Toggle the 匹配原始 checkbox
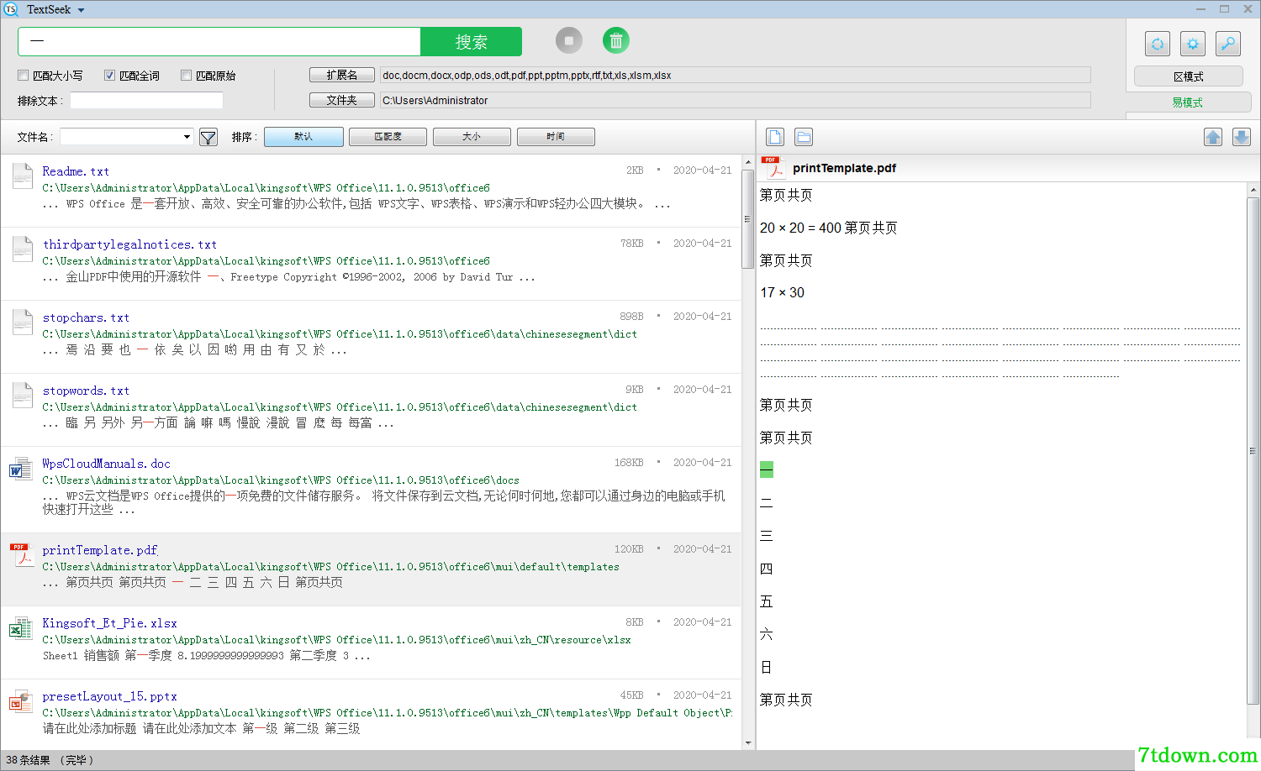 [187, 76]
